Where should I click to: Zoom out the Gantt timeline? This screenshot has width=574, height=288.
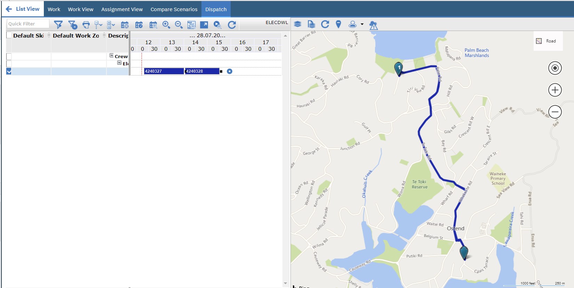pyautogui.click(x=179, y=25)
